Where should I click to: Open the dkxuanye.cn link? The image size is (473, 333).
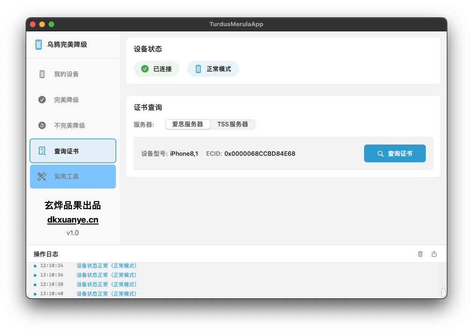[x=73, y=220]
